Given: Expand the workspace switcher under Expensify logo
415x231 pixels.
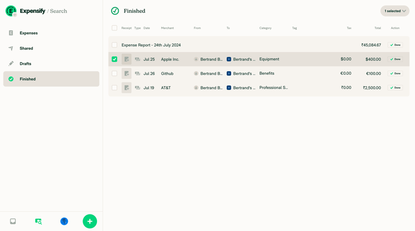Looking at the screenshot, I should pos(15,15).
